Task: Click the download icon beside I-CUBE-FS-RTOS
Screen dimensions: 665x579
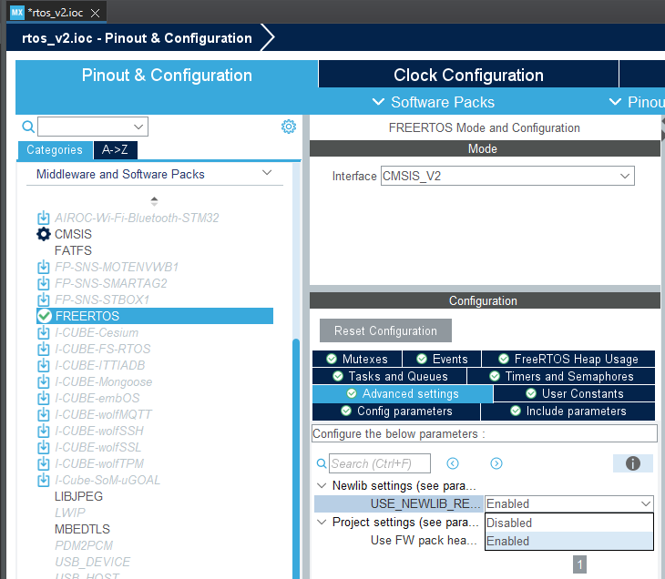Action: pyautogui.click(x=43, y=349)
